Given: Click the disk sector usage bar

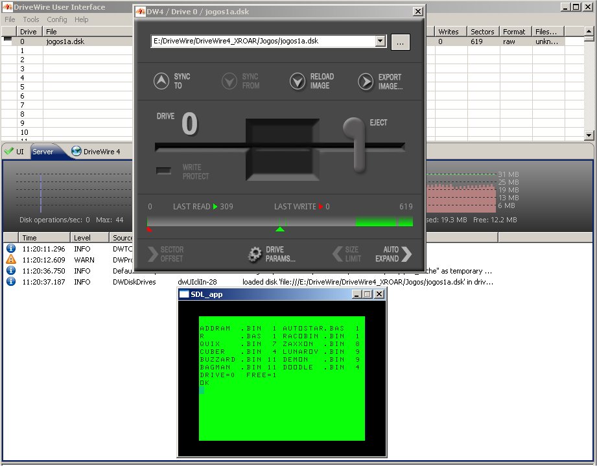Looking at the screenshot, I should (280, 221).
